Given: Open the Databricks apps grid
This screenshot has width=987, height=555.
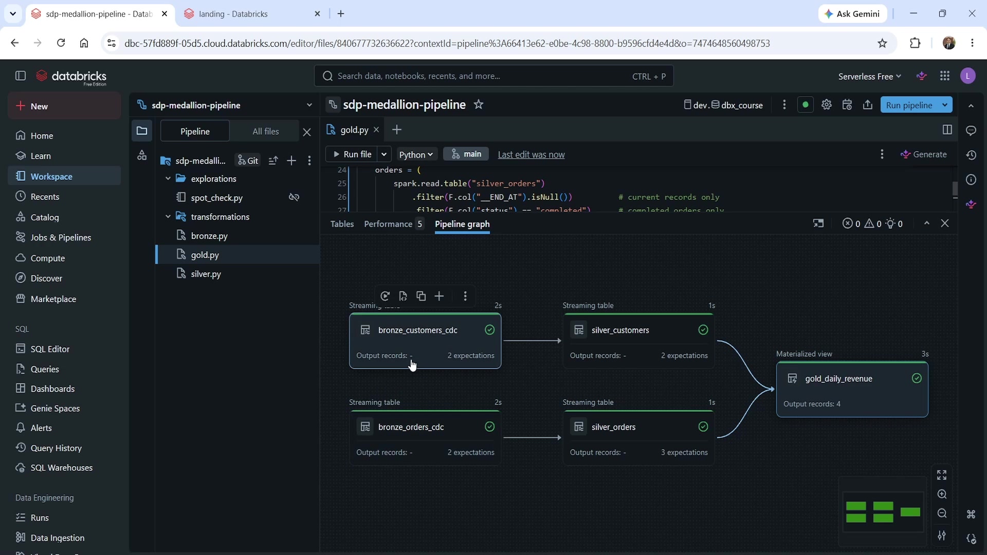Looking at the screenshot, I should click(x=945, y=76).
